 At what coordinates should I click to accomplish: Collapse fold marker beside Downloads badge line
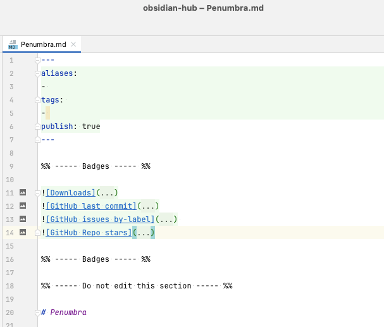pyautogui.click(x=37, y=193)
